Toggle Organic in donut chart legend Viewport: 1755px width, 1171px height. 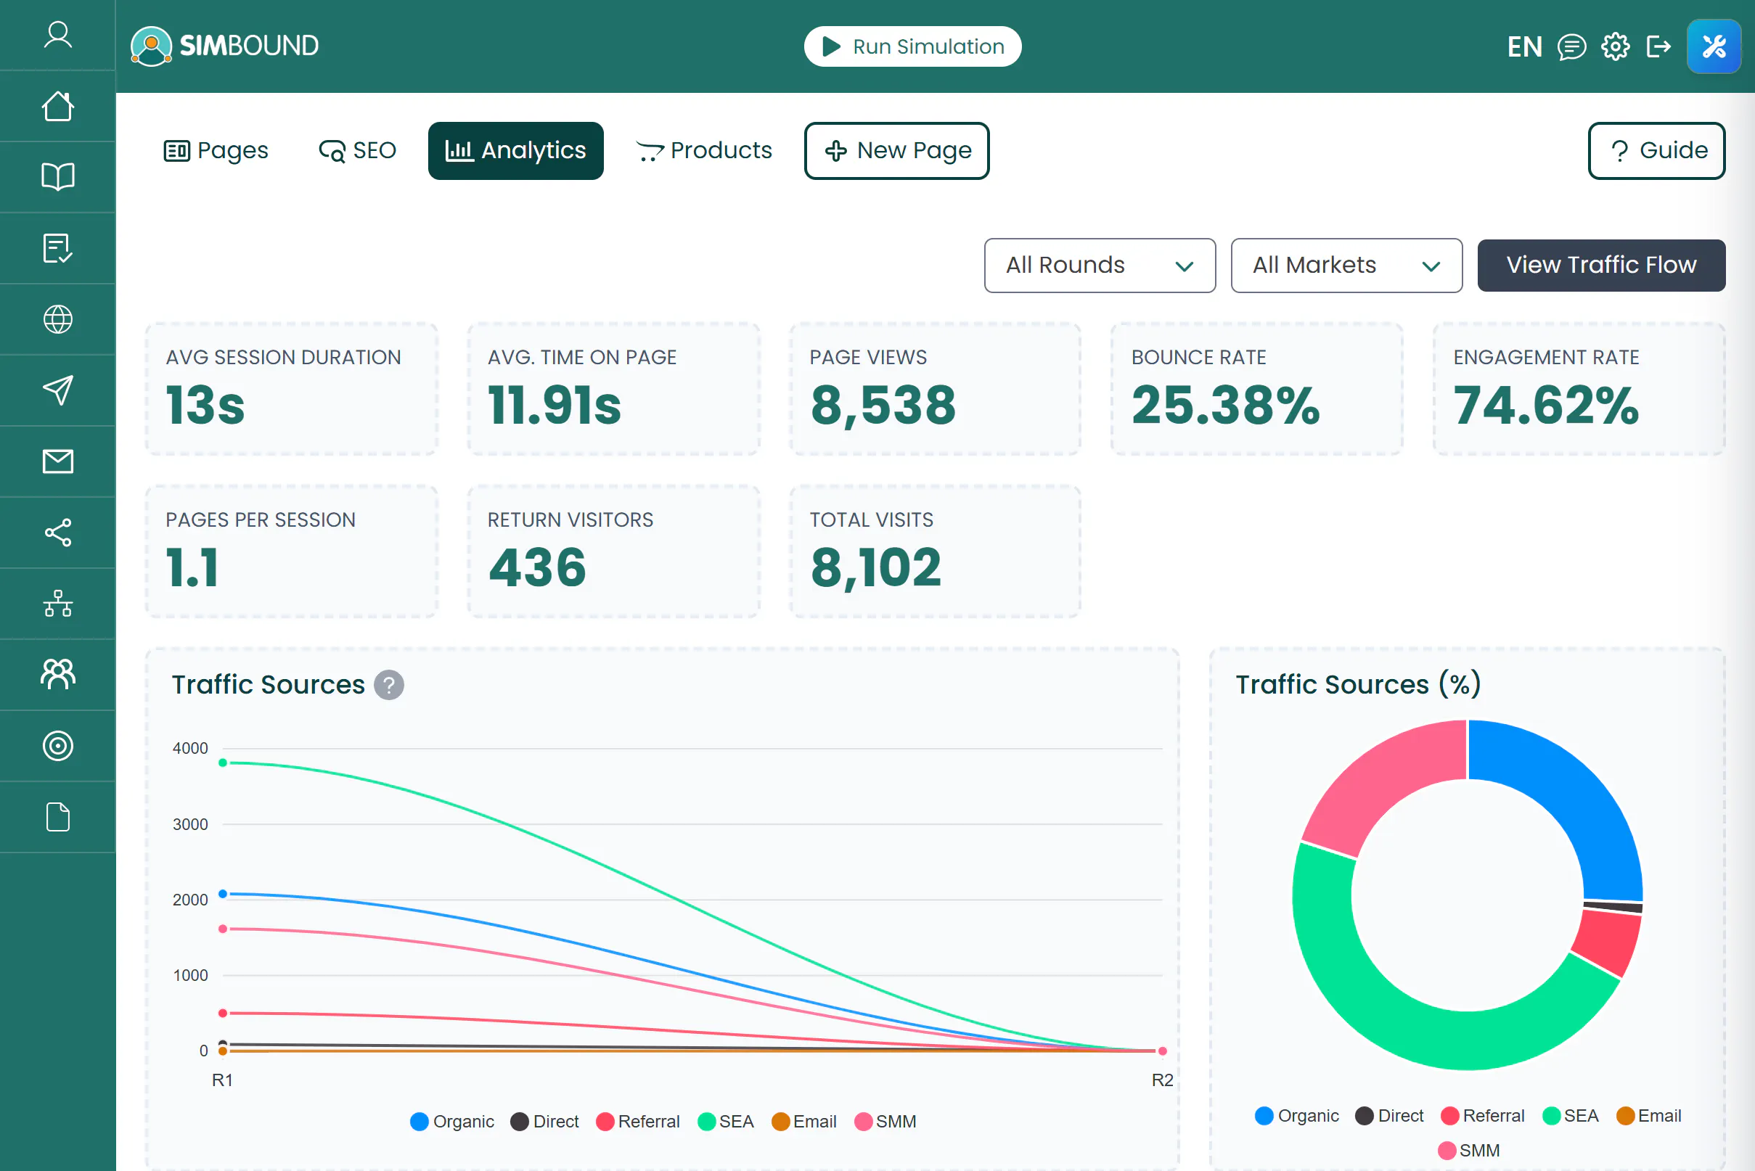pyautogui.click(x=1297, y=1116)
